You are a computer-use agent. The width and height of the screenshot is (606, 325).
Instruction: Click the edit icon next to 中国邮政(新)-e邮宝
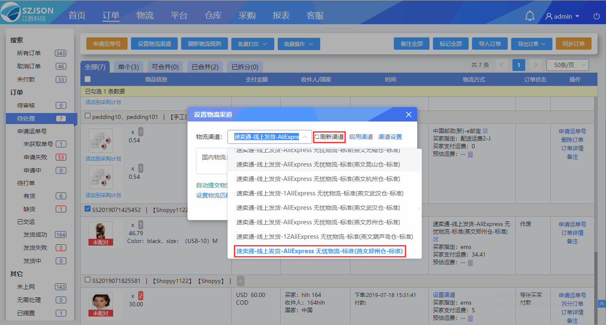coord(486,131)
